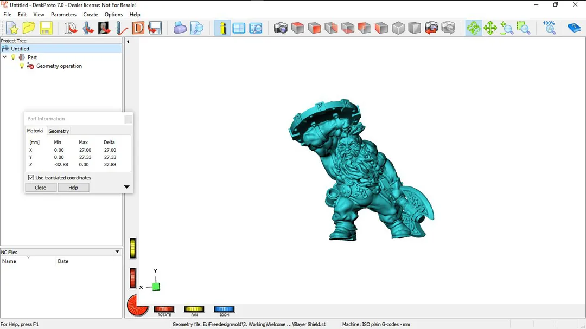586x329 pixels.
Task: Switch to the Material tab
Action: (35, 131)
